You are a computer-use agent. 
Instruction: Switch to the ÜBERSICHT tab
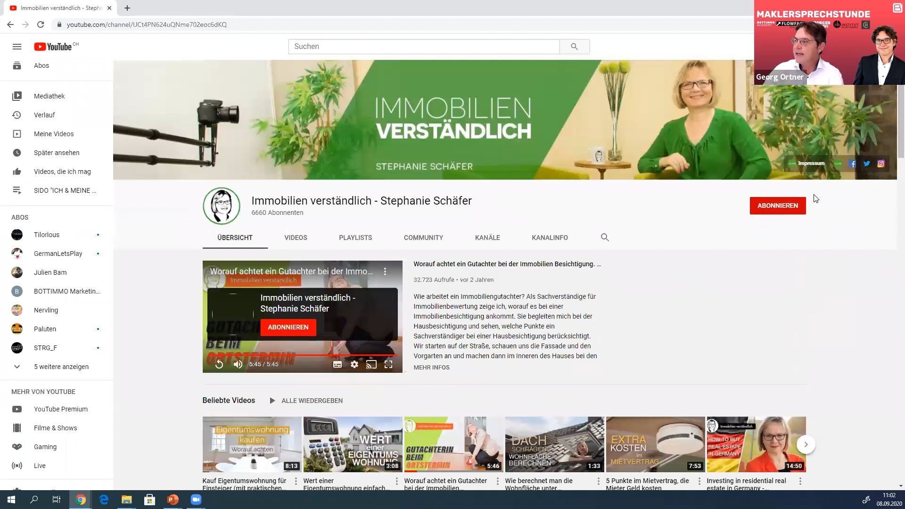tap(235, 238)
